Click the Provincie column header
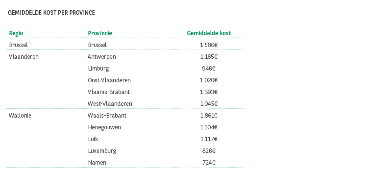The image size is (392, 196). 100,33
